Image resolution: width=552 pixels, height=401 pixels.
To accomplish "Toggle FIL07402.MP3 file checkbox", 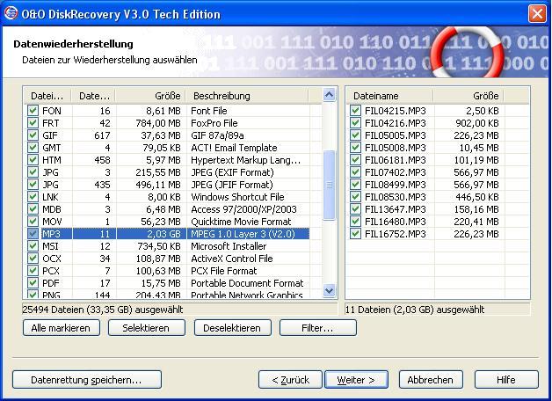I will click(355, 172).
